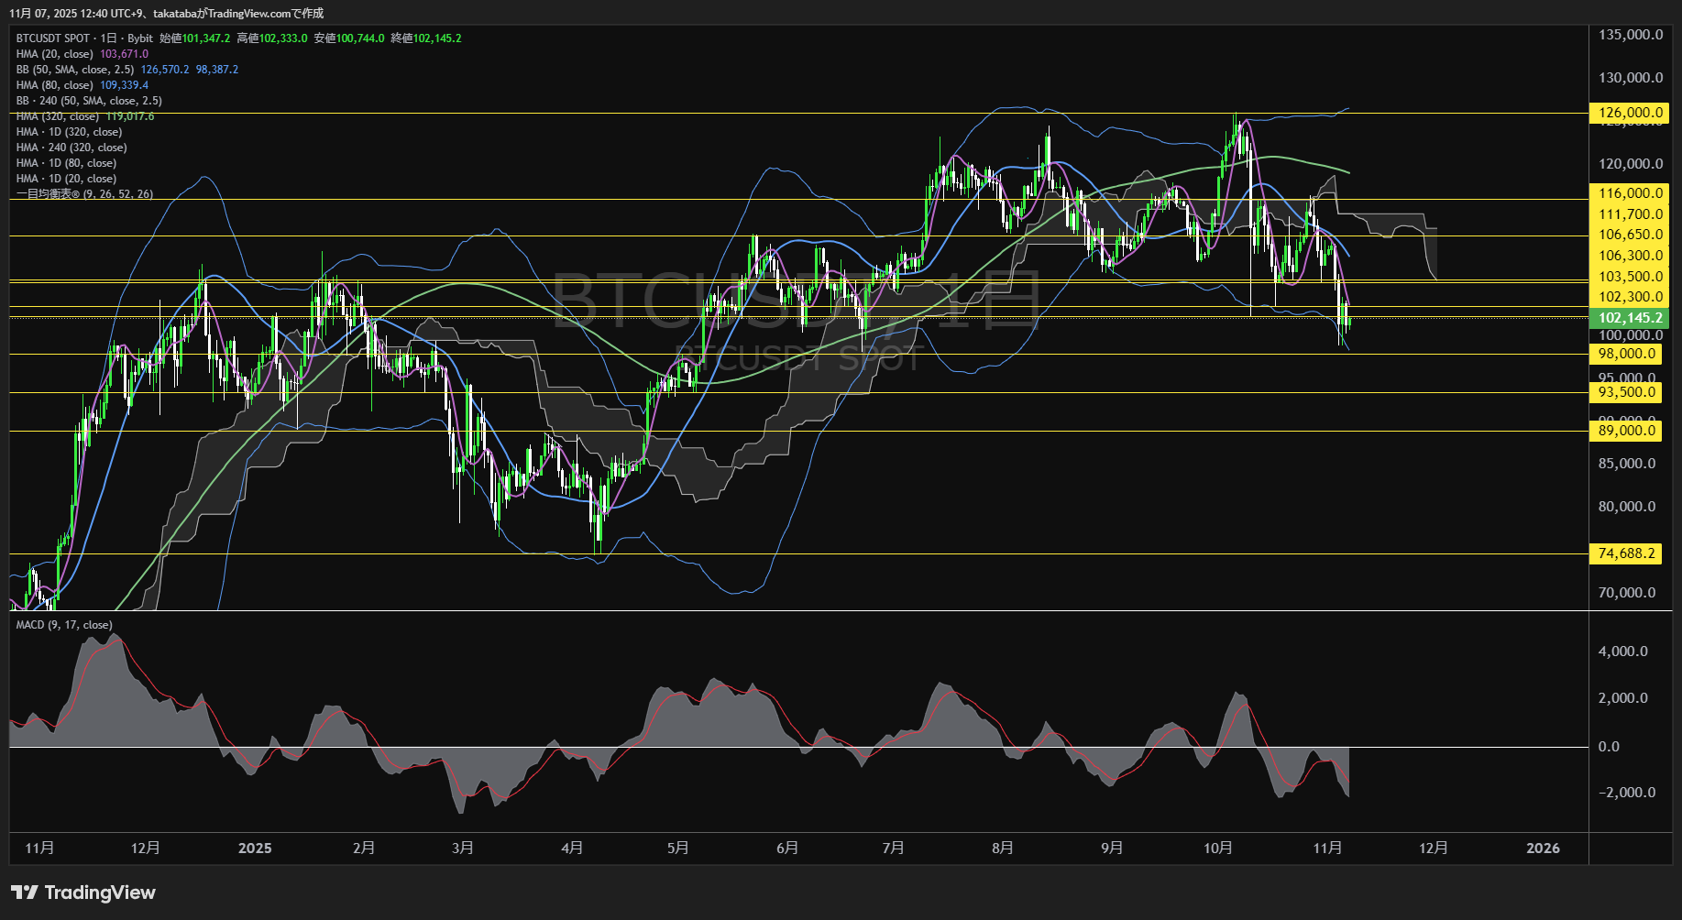The height and width of the screenshot is (920, 1682).
Task: Click the MACD 0.0 zero-line axis label
Action: [1609, 747]
